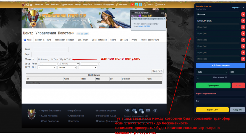Click the teal bookmark icon in header
Viewport: 246px width, 136px height.
coord(136,4)
